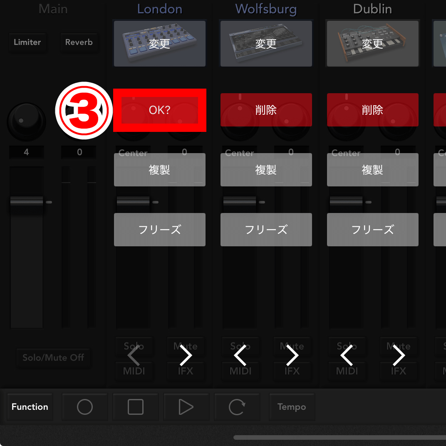Open the Tempo setting
Screen dimensions: 446x446
click(x=292, y=407)
